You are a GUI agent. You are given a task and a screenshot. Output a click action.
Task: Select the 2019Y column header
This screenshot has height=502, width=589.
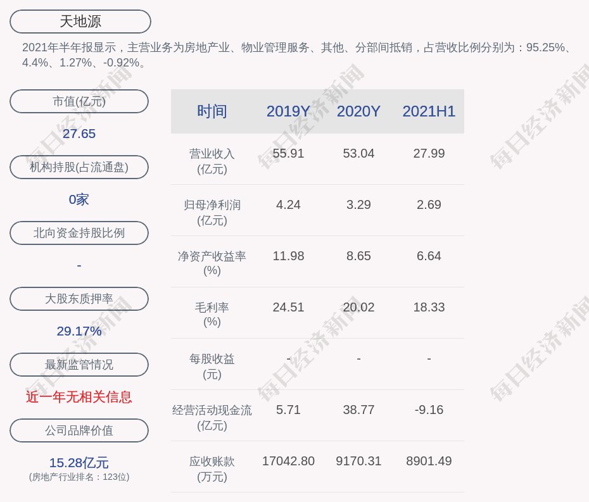[288, 111]
